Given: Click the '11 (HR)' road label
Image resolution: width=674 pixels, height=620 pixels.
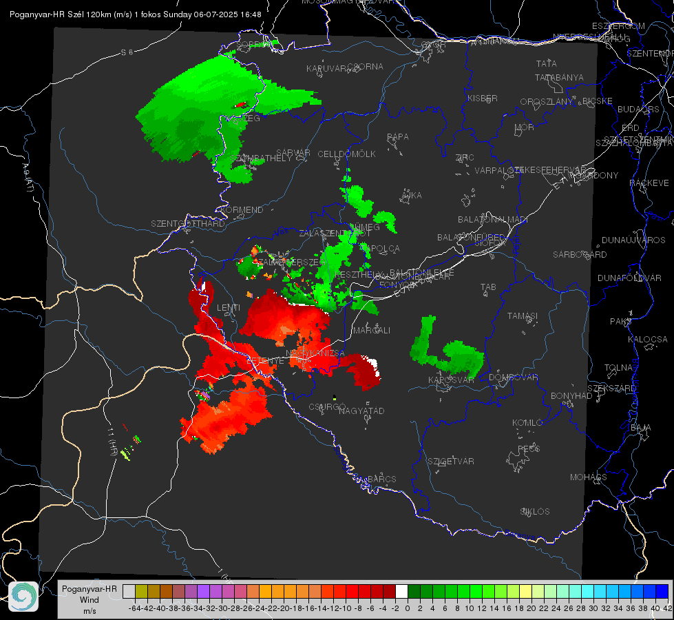Looking at the screenshot, I should point(113,442).
